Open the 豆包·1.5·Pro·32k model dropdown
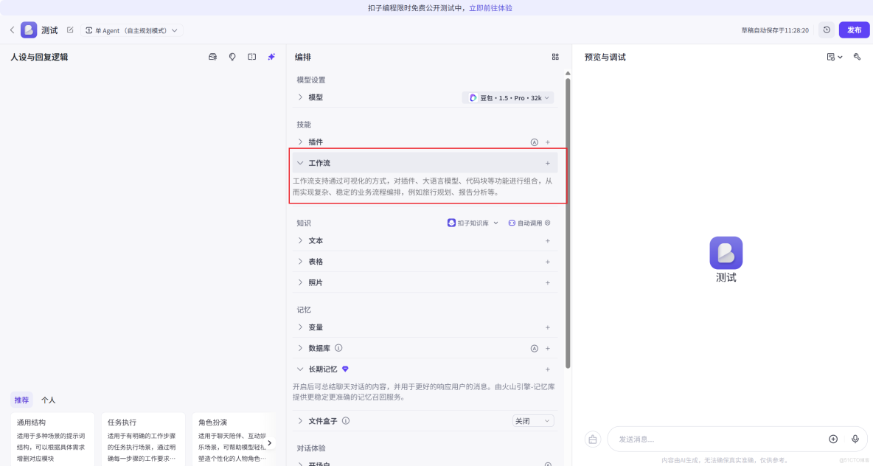The image size is (873, 466). 508,97
